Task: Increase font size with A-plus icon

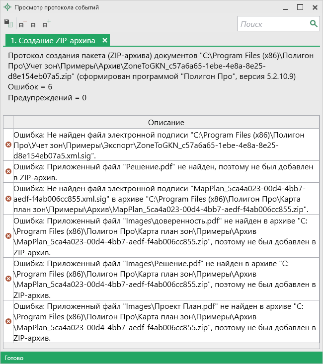Action: [x=46, y=24]
